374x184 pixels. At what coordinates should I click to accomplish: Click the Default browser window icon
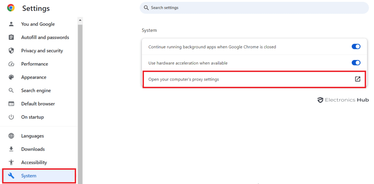[x=11, y=104]
